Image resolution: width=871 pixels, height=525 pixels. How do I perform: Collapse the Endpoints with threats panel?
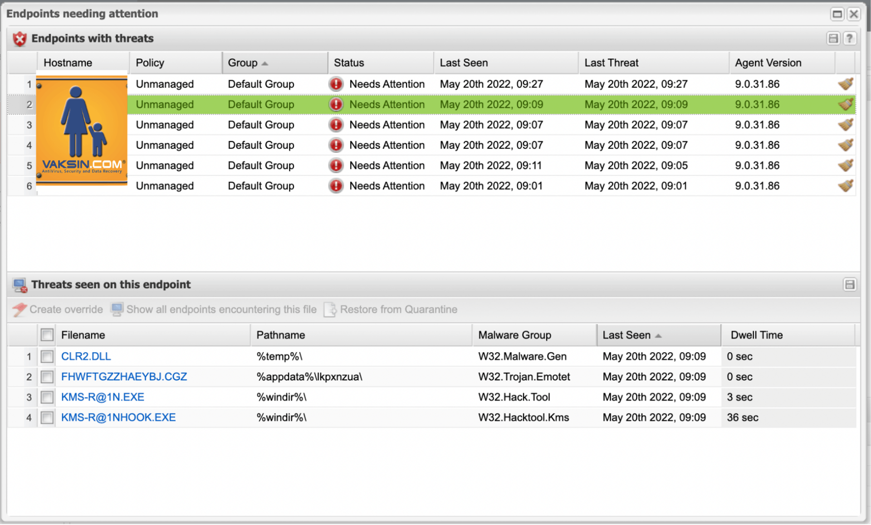tap(833, 39)
